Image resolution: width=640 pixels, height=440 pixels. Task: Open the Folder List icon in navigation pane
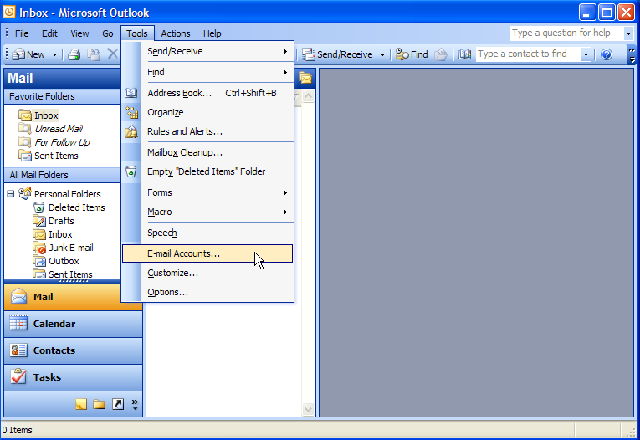(x=100, y=404)
